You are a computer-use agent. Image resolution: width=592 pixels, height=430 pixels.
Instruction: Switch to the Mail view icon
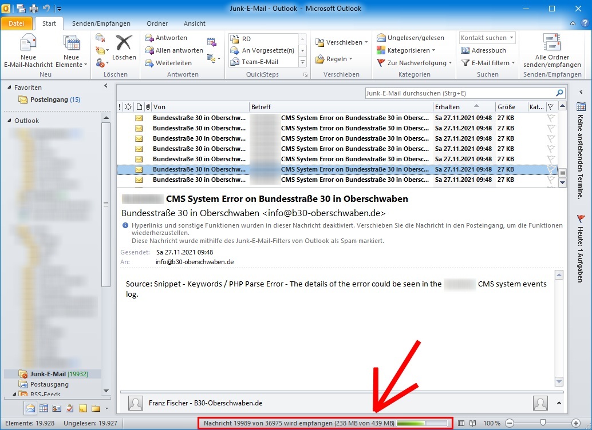point(30,408)
